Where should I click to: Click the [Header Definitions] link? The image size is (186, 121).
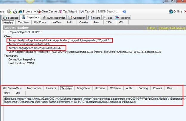point(172,28)
